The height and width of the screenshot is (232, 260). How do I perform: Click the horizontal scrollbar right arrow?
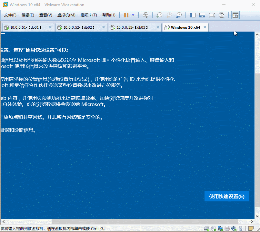252,221
